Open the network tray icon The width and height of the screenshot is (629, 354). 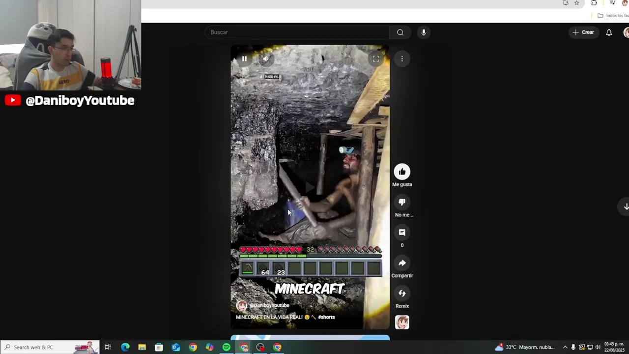[x=590, y=347]
